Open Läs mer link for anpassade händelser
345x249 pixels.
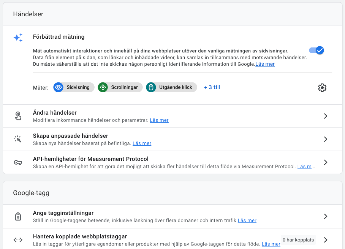point(142,143)
